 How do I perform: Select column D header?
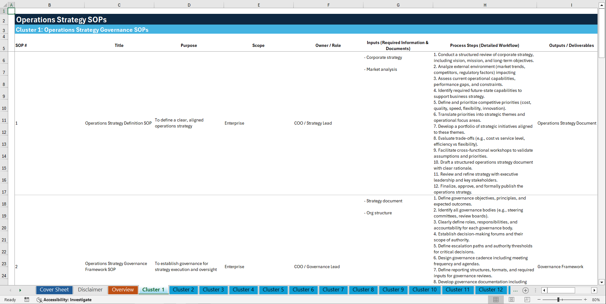(189, 5)
